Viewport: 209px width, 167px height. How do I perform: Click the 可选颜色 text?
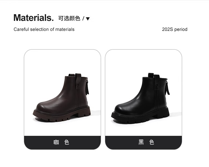[x=69, y=18]
